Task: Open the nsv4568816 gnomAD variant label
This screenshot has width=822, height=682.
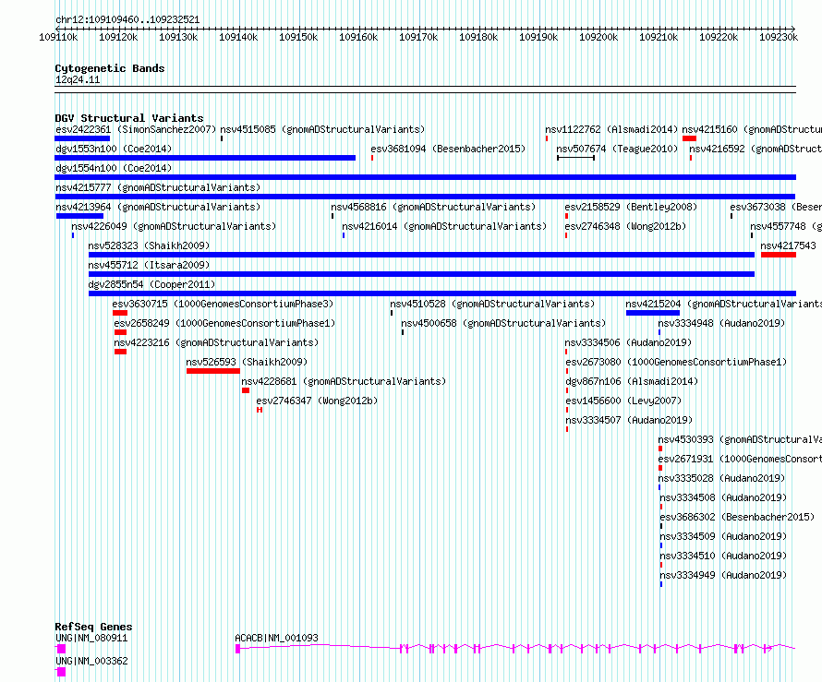Action: click(x=433, y=207)
